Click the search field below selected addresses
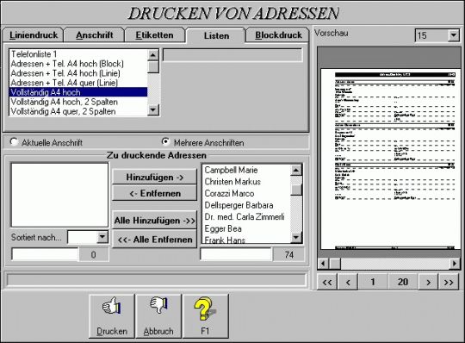Viewport: 465px width, 343px height. click(45, 254)
